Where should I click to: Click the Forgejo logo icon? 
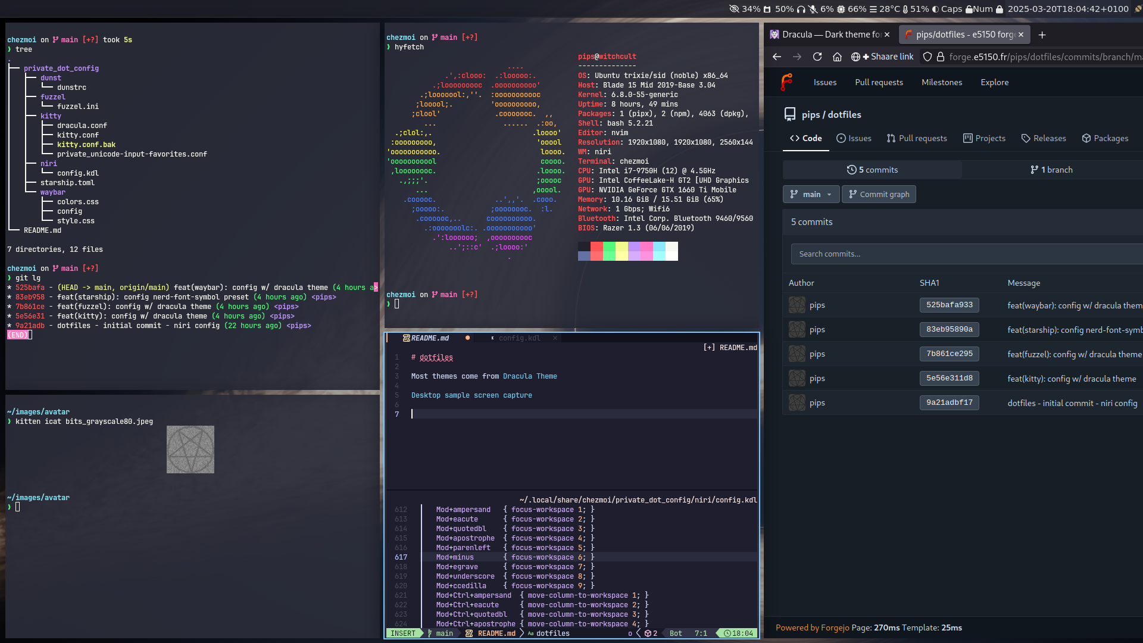click(786, 82)
